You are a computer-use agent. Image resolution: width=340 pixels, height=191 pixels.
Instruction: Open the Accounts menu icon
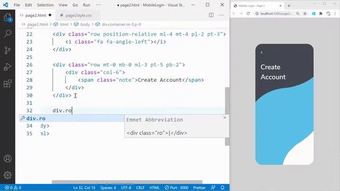(x=7, y=159)
